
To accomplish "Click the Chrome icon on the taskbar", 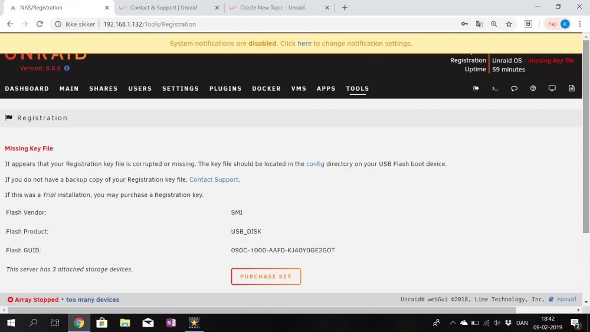I will coord(78,323).
